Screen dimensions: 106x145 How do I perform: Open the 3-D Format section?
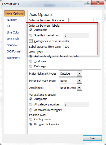tap(14, 51)
